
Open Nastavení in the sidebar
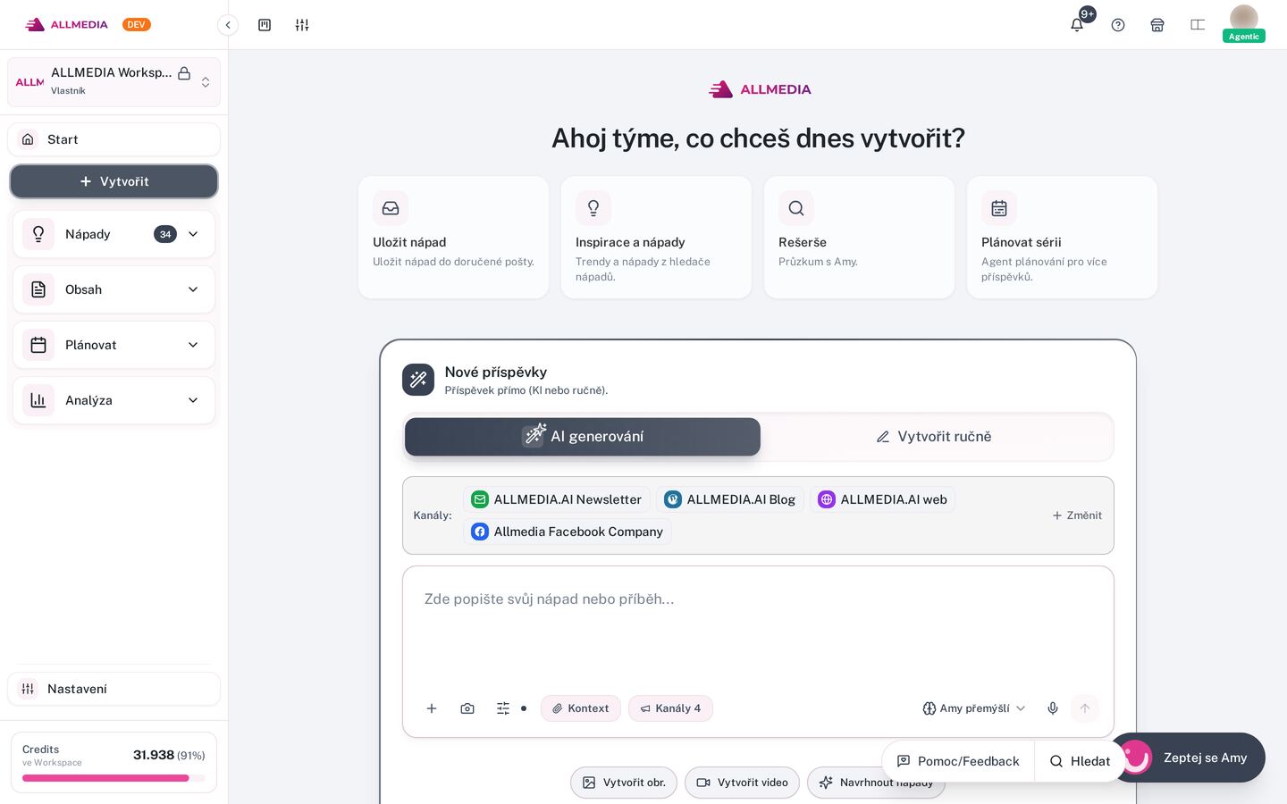[x=114, y=689]
